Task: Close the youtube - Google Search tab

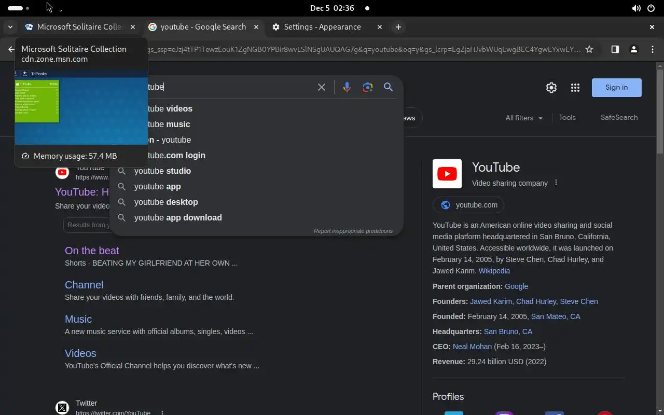Action: [256, 27]
